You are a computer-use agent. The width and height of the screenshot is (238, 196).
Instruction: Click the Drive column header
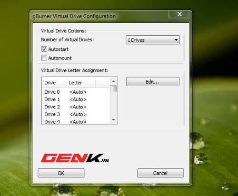click(x=54, y=83)
